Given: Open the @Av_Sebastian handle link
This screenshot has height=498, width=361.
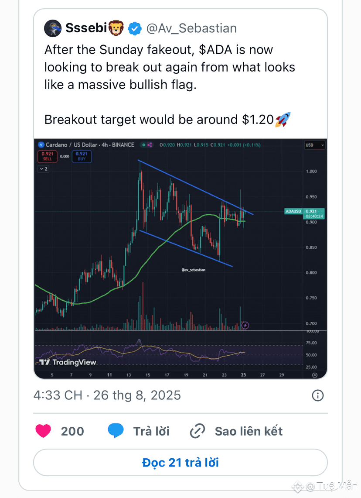Looking at the screenshot, I should click(191, 28).
